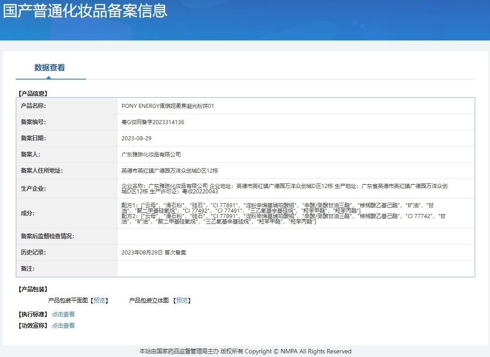
Task: Click the NMPA copyright footer text
Action: click(x=245, y=351)
